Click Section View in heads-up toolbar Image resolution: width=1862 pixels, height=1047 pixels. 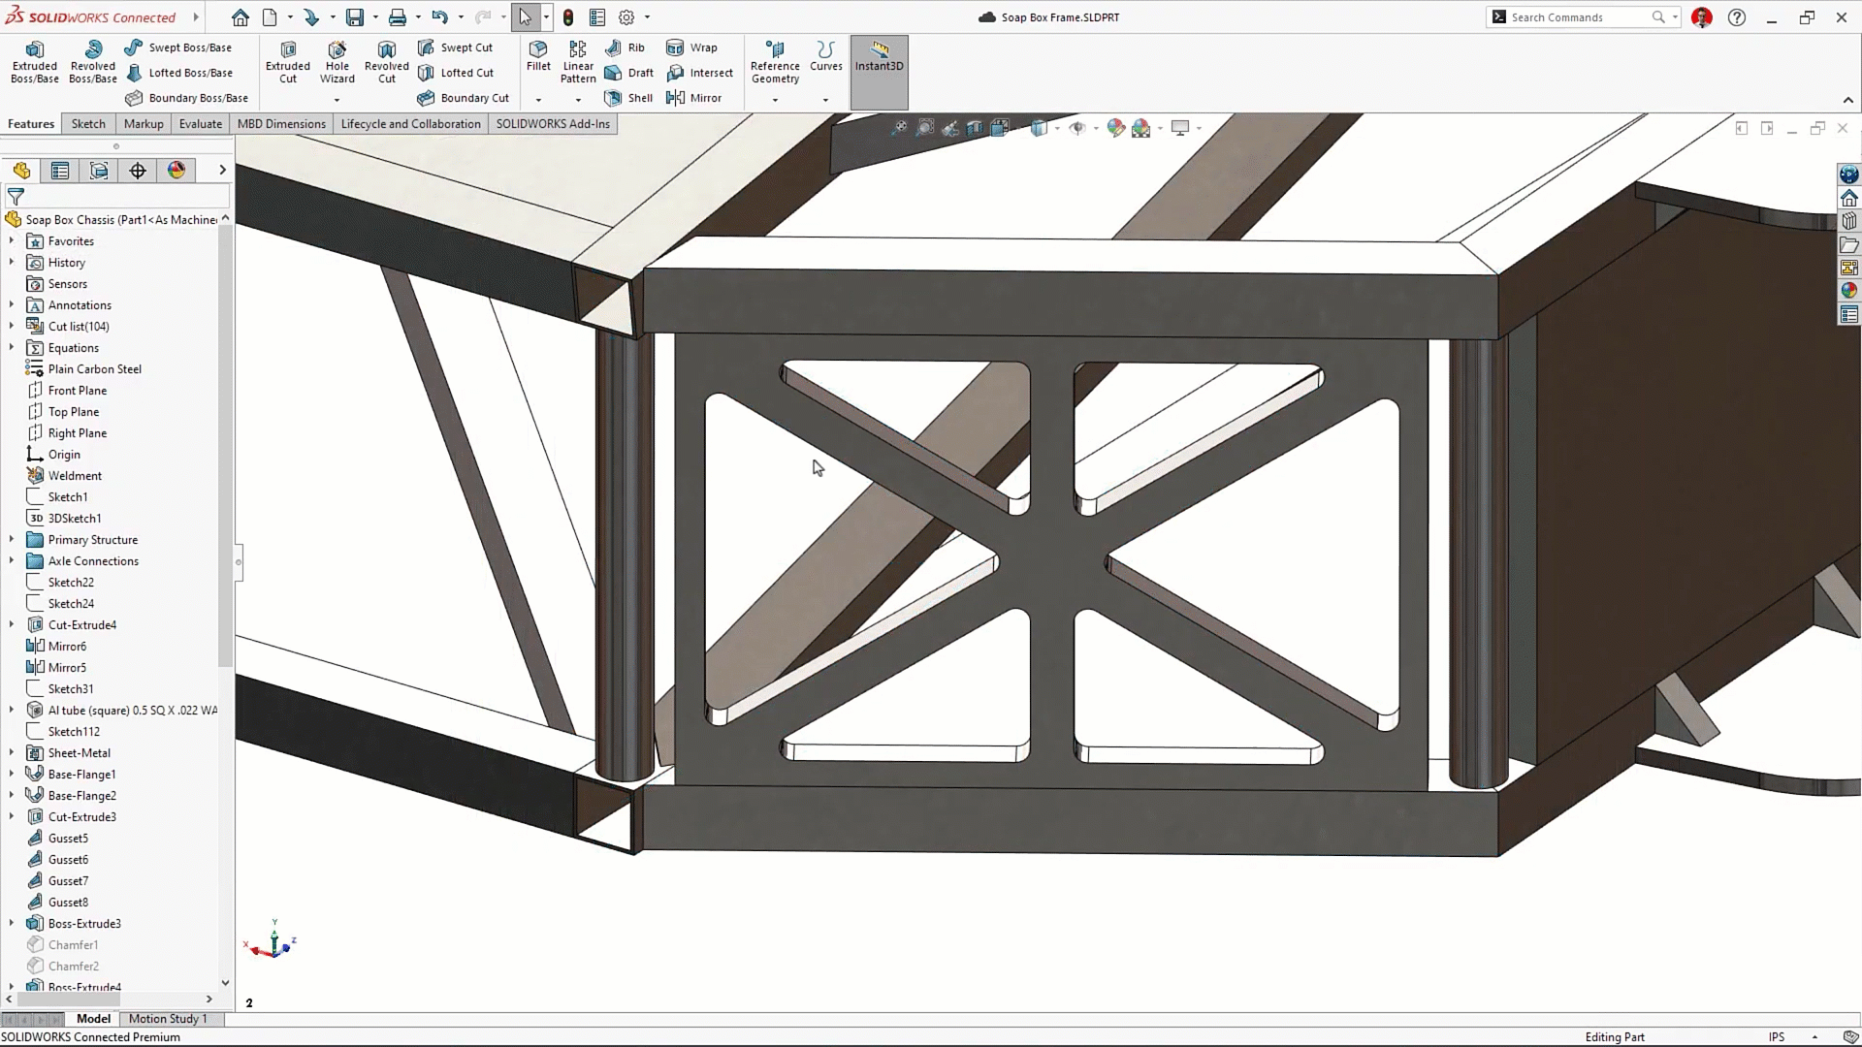coord(975,128)
